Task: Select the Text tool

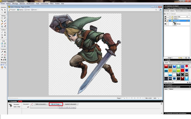Action: click(x=5, y=35)
